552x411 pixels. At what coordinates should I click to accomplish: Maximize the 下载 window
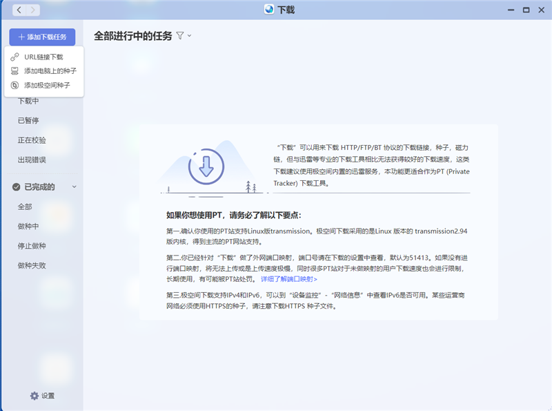526,10
